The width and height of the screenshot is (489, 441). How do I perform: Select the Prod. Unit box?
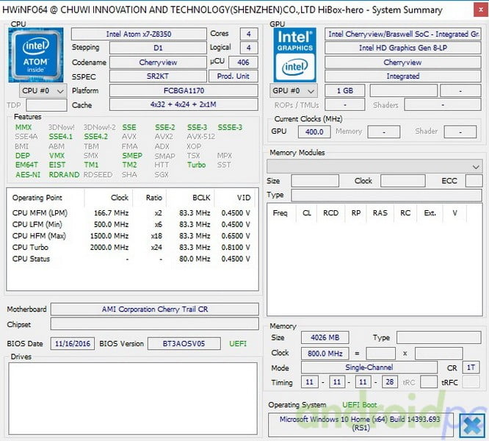click(x=233, y=76)
